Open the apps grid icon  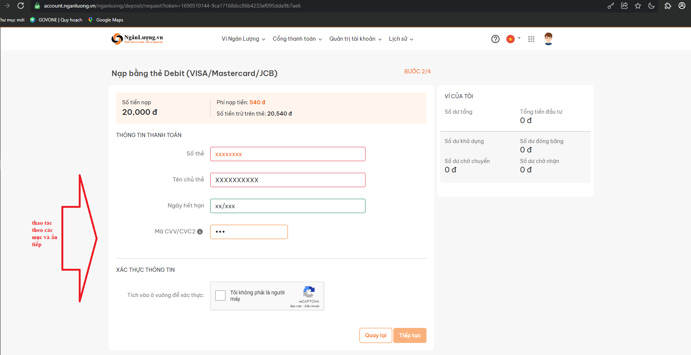click(x=531, y=39)
